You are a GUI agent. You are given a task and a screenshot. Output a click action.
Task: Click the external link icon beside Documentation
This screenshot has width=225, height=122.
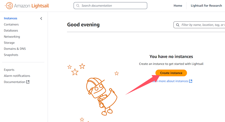click(x=28, y=82)
